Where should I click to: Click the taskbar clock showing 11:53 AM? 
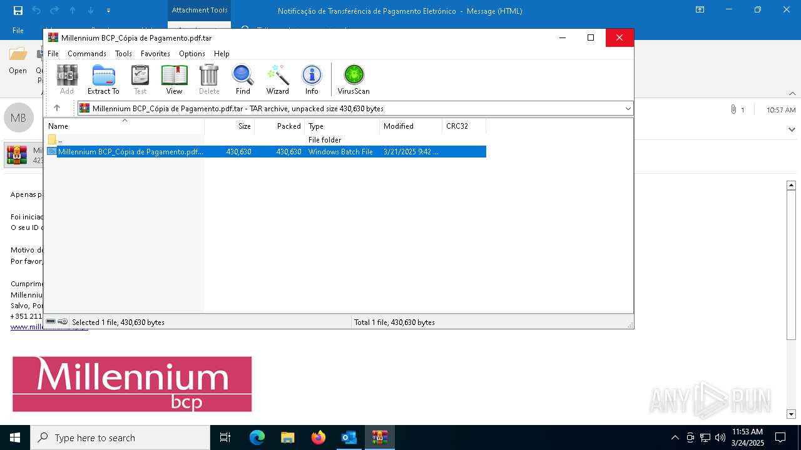click(747, 437)
